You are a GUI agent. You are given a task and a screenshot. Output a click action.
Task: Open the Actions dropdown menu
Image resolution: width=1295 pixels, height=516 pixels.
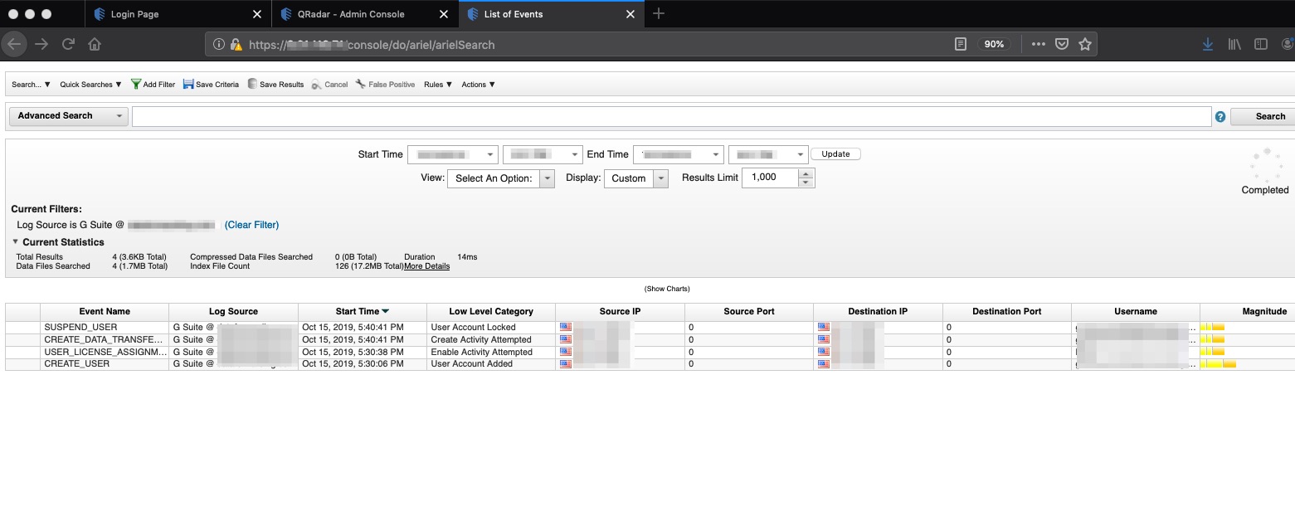[479, 85]
